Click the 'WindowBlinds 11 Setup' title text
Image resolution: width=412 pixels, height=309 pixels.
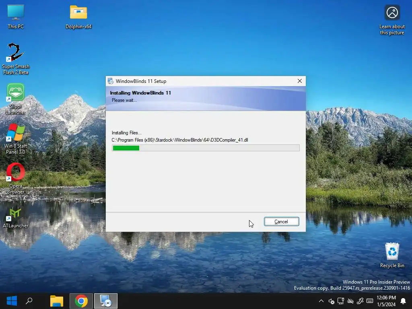point(141,81)
